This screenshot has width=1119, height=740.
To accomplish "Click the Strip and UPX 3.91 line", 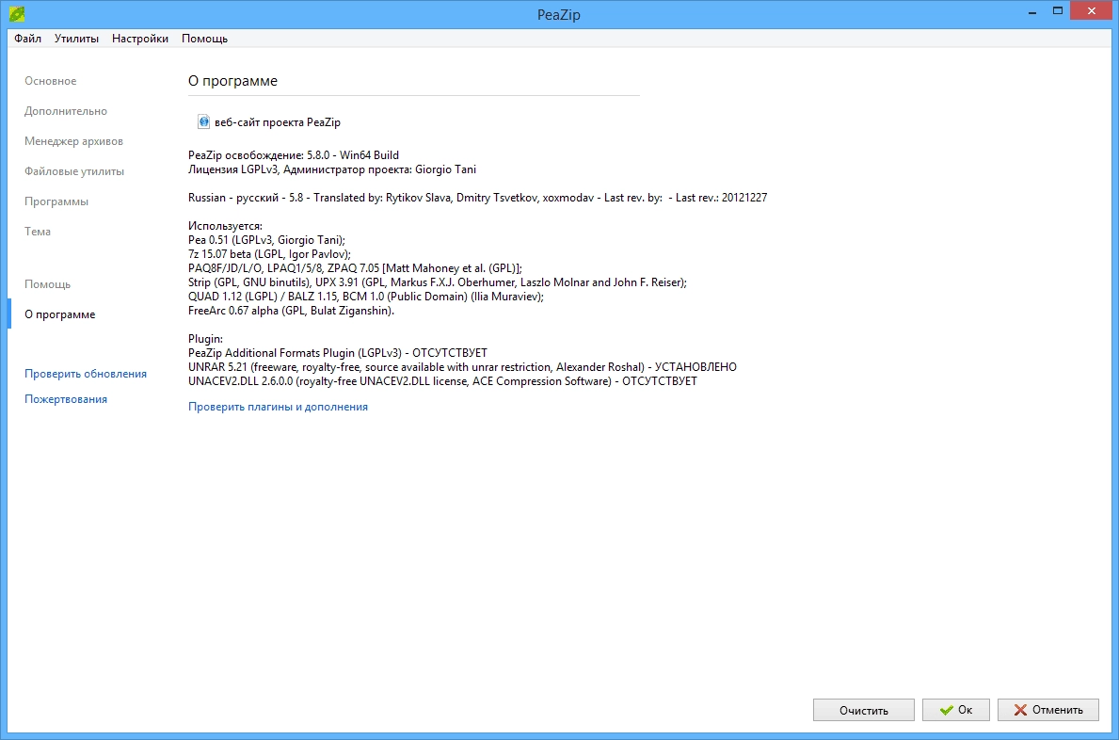I will coord(438,282).
